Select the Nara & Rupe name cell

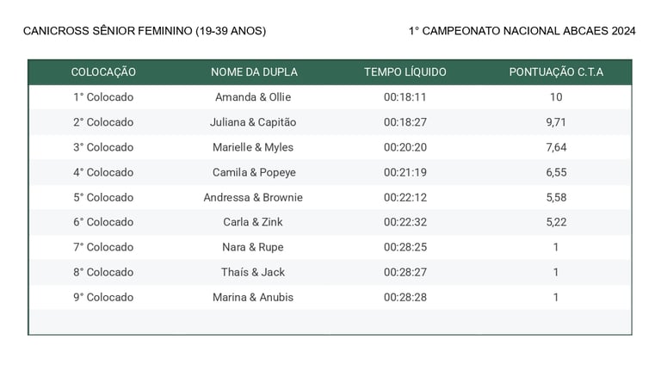coord(253,247)
